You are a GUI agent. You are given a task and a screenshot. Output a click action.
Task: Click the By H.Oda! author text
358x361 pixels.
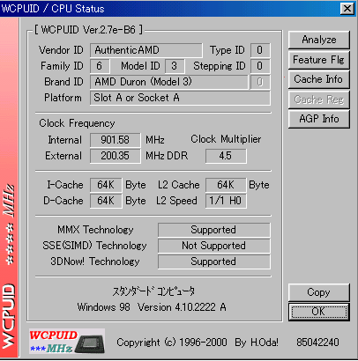click(x=257, y=343)
